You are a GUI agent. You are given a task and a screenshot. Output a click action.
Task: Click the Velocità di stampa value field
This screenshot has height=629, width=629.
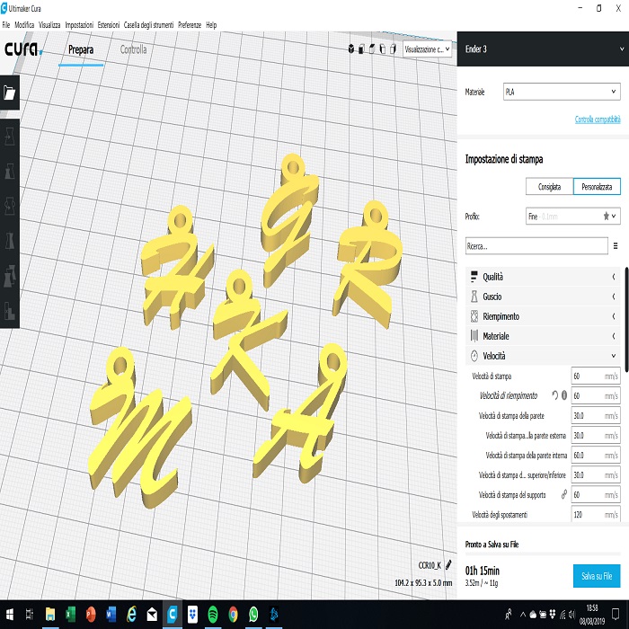tap(595, 376)
